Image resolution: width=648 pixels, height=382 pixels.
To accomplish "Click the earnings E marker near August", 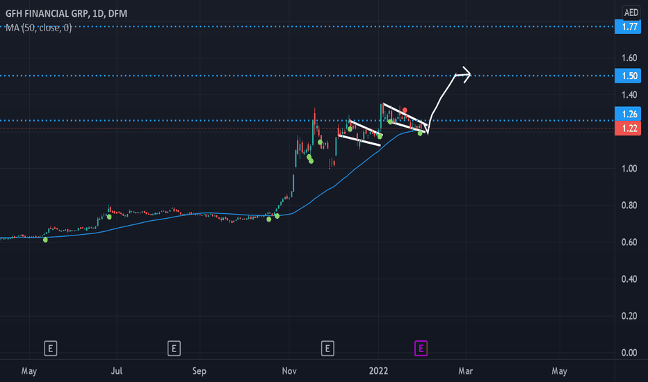I will tap(174, 349).
